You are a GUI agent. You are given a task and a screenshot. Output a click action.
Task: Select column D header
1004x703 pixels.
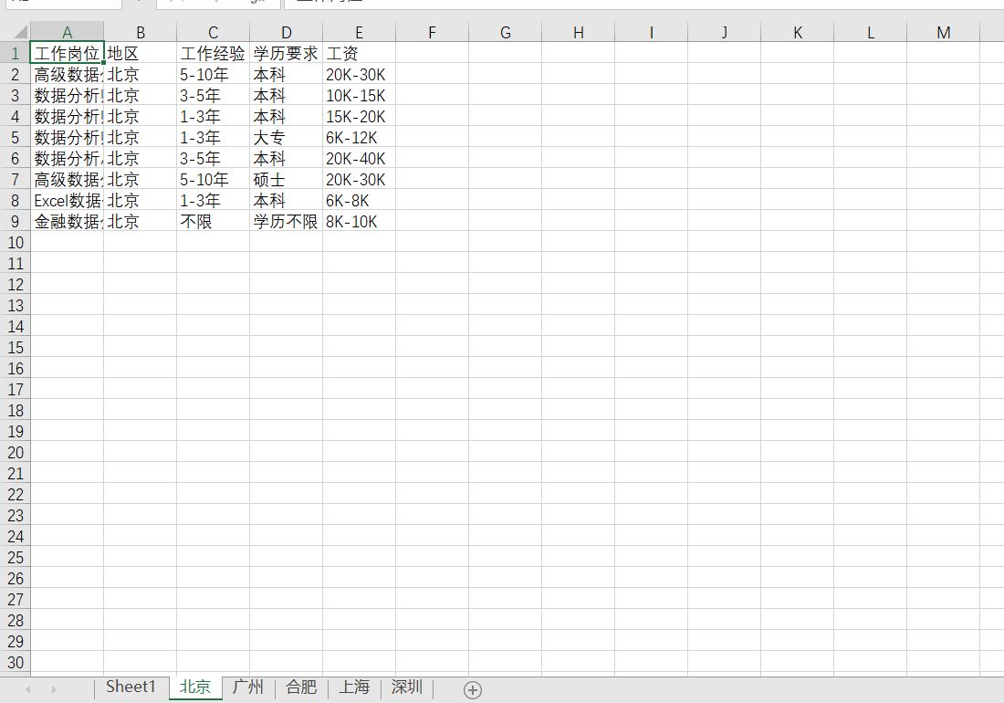pyautogui.click(x=287, y=32)
